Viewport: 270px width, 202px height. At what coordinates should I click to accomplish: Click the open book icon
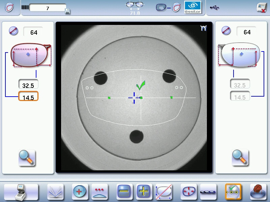[x=55, y=192]
